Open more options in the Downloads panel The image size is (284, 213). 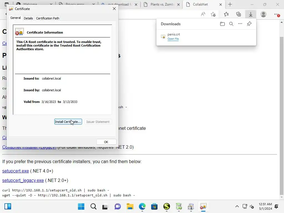[x=240, y=24]
